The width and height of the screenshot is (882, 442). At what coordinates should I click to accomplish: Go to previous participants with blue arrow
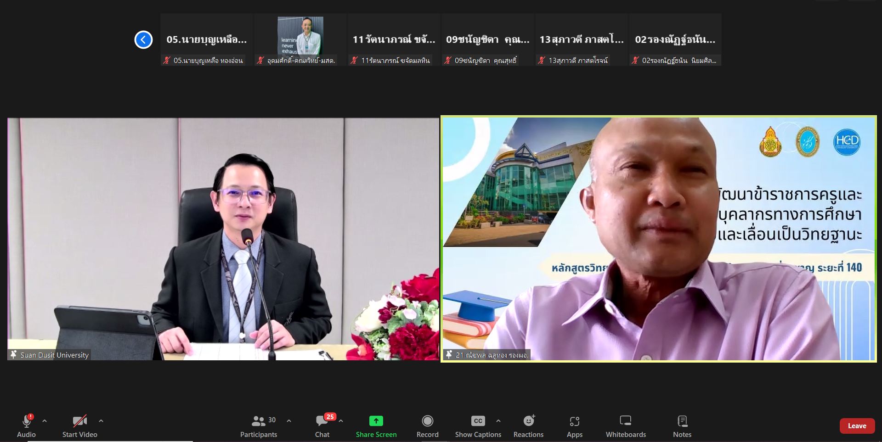(143, 39)
